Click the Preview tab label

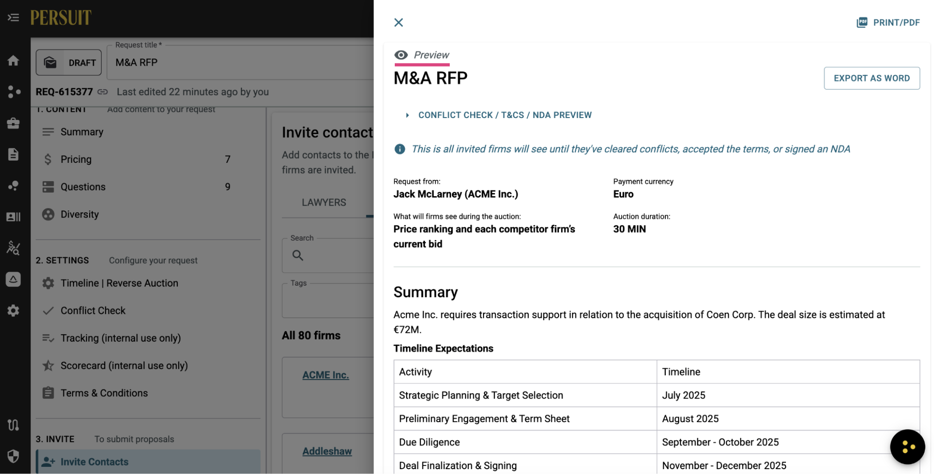click(431, 55)
